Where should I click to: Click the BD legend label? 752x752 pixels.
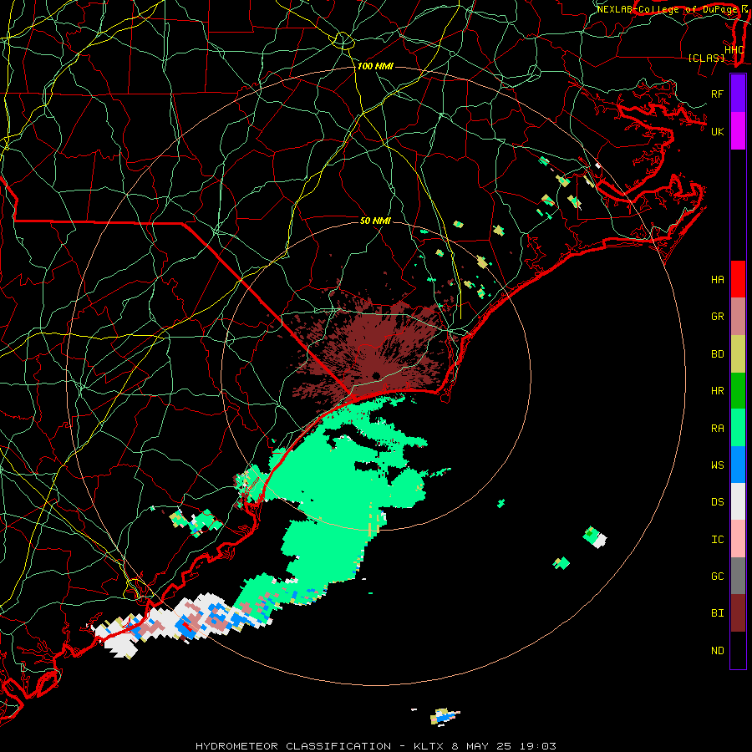tap(717, 354)
